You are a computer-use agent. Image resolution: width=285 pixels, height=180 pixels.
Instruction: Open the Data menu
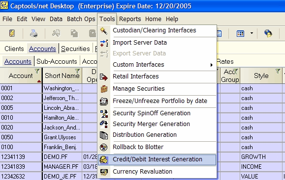tap(56, 19)
